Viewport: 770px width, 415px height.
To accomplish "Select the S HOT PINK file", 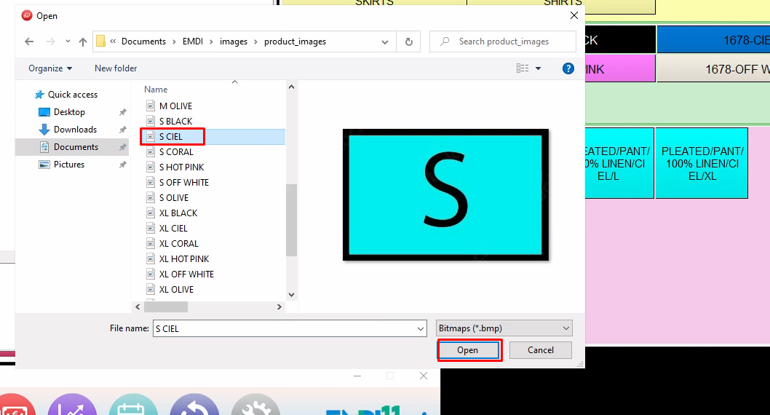I will (x=182, y=167).
